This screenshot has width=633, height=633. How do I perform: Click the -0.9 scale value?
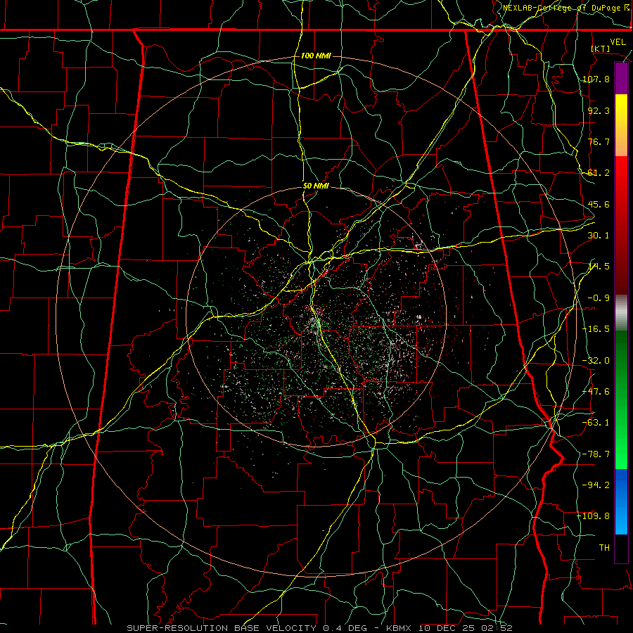tap(599, 298)
